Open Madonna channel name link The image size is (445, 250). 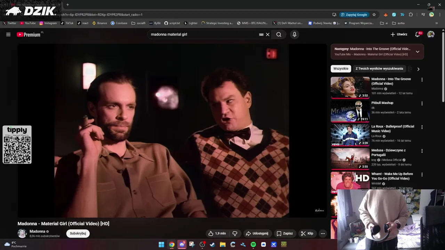point(37,231)
